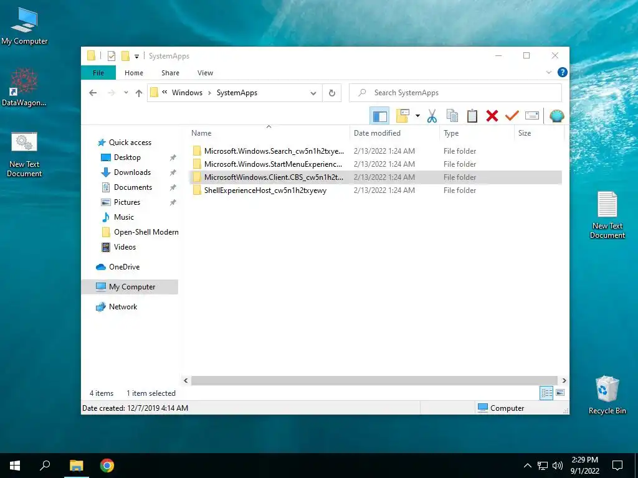Expand the ribbon with the chevron
This screenshot has width=638, height=478.
click(548, 72)
